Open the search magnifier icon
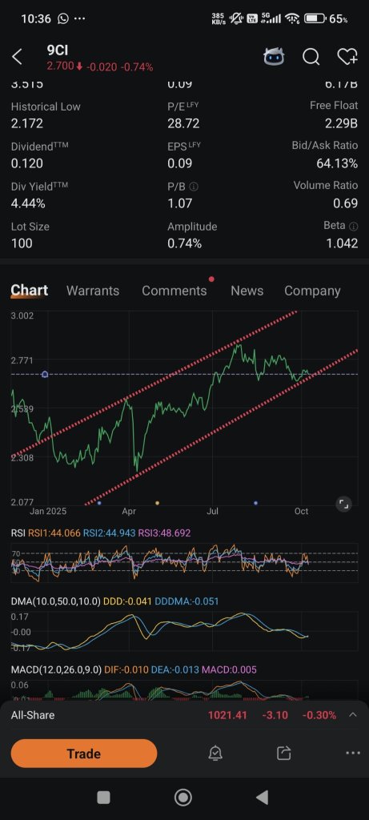The image size is (369, 820). point(311,57)
